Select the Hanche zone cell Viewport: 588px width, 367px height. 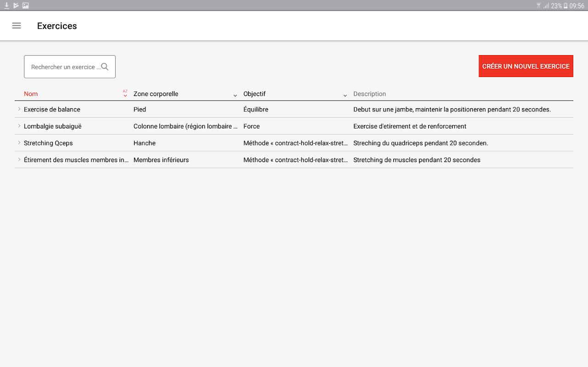coord(145,143)
